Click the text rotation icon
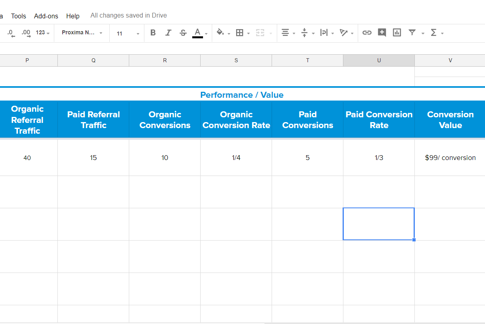 [x=343, y=33]
